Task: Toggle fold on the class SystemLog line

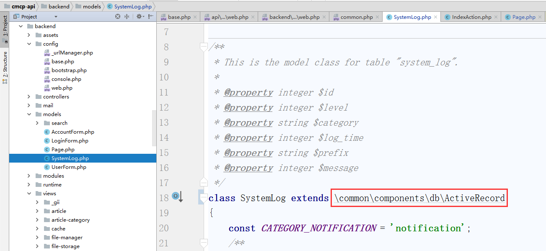Action: [204, 198]
